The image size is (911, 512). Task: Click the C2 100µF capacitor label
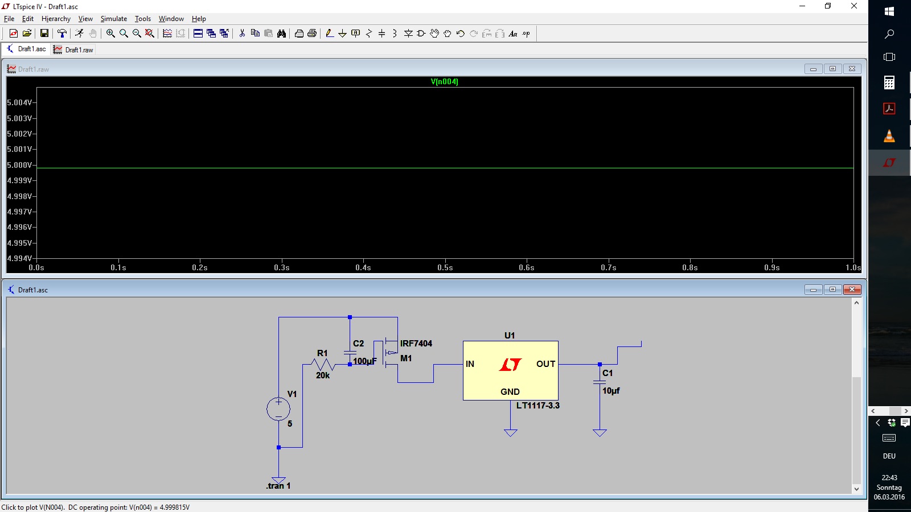[x=365, y=352]
